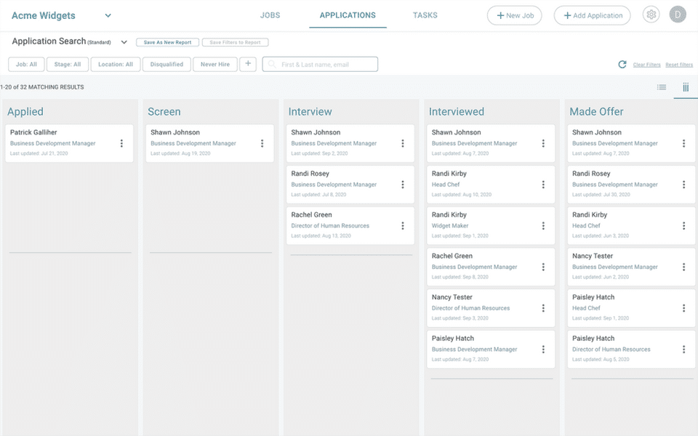Open options menu for Shawn Johnson in Screen

click(262, 143)
